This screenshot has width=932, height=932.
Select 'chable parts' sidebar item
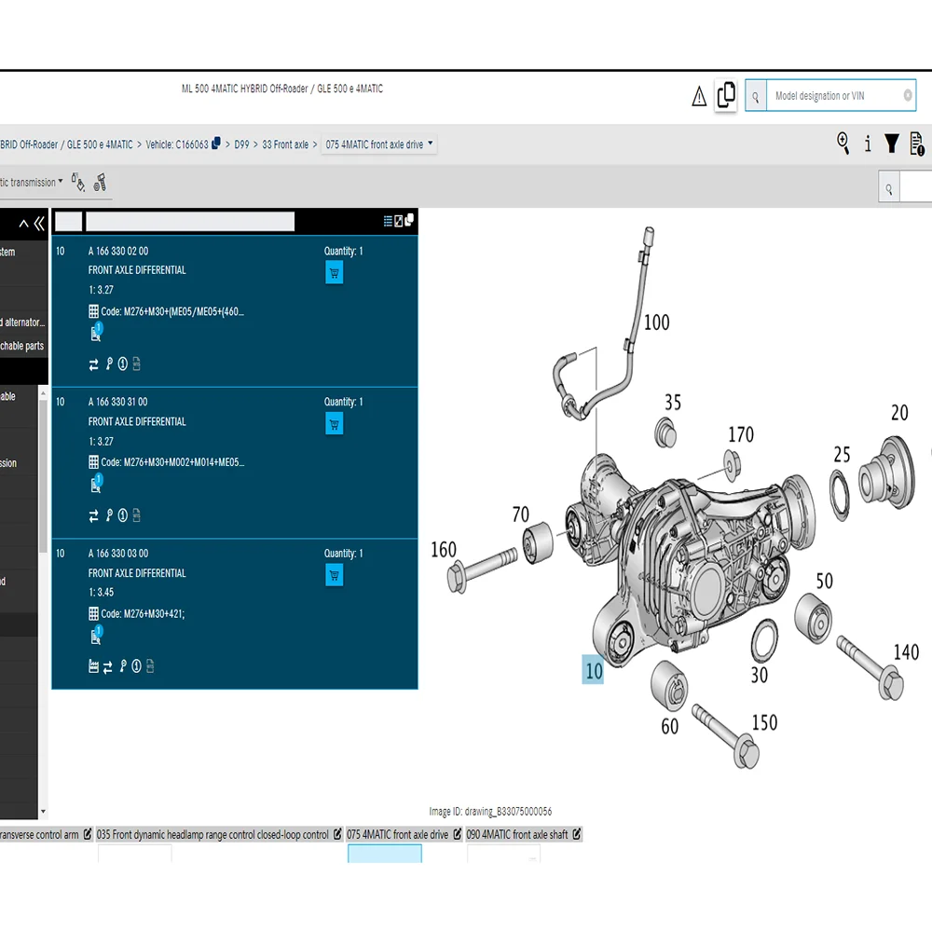click(22, 346)
